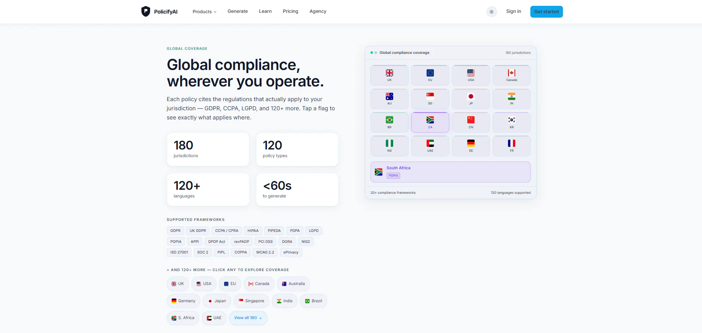Select the USA flag tile in coverage grid
702x333 pixels.
click(471, 75)
